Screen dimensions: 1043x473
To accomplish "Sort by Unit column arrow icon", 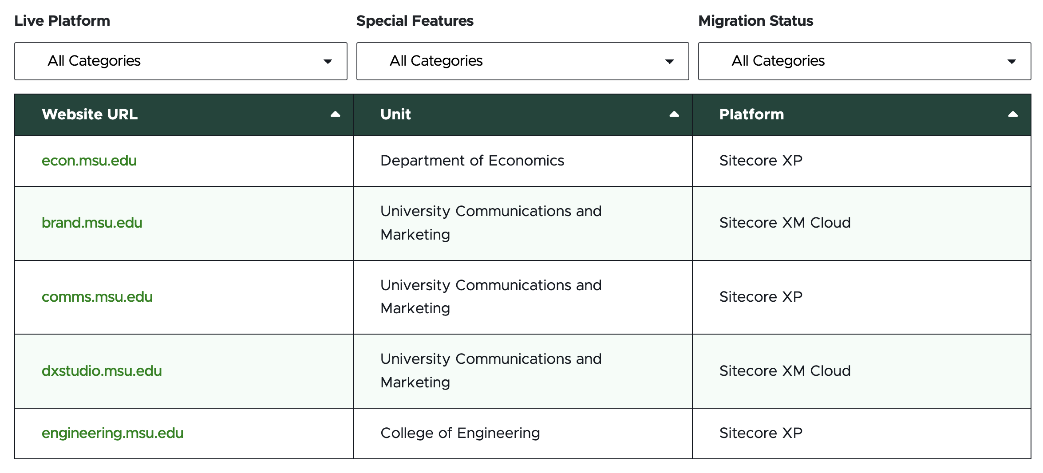I will pyautogui.click(x=674, y=114).
